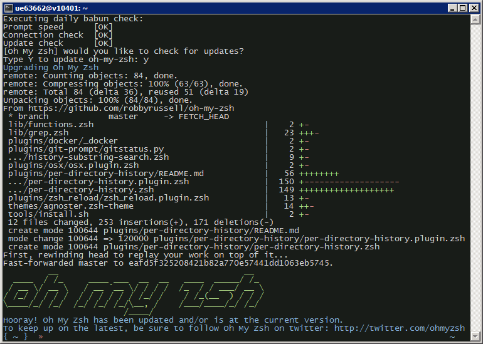The height and width of the screenshot is (344, 483).
Task: Click the 'lib/functions.zsh' file name
Action: pyautogui.click(x=51, y=125)
